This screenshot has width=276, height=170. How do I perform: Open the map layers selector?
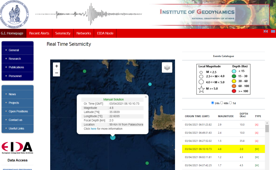[x=167, y=67]
